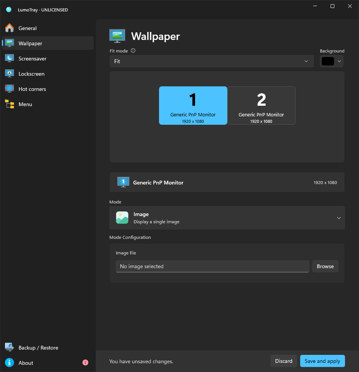359x372 pixels.
Task: Select the Lockscreen monitor icon
Action: [9, 73]
